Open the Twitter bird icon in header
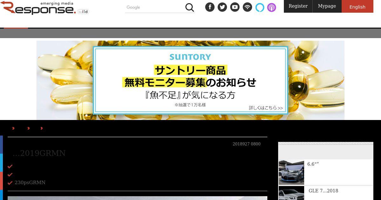The height and width of the screenshot is (200, 381). (222, 7)
